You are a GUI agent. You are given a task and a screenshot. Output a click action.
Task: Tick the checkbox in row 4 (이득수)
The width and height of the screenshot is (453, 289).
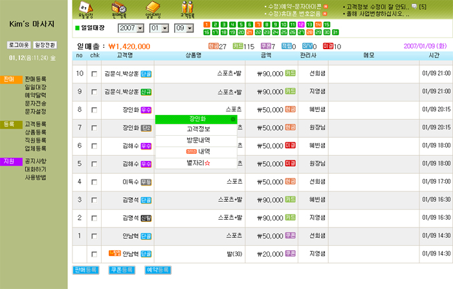[x=94, y=182]
